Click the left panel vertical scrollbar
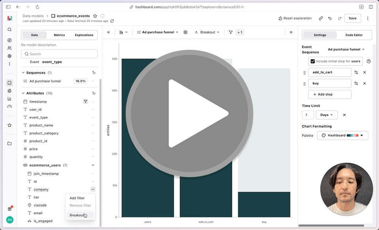This screenshot has width=379, height=230. pos(101,152)
